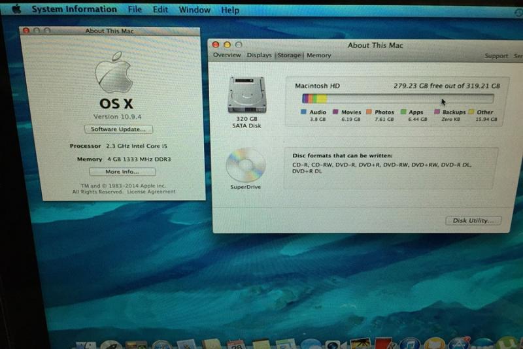Click the blue Audio legend swatch

(x=303, y=112)
